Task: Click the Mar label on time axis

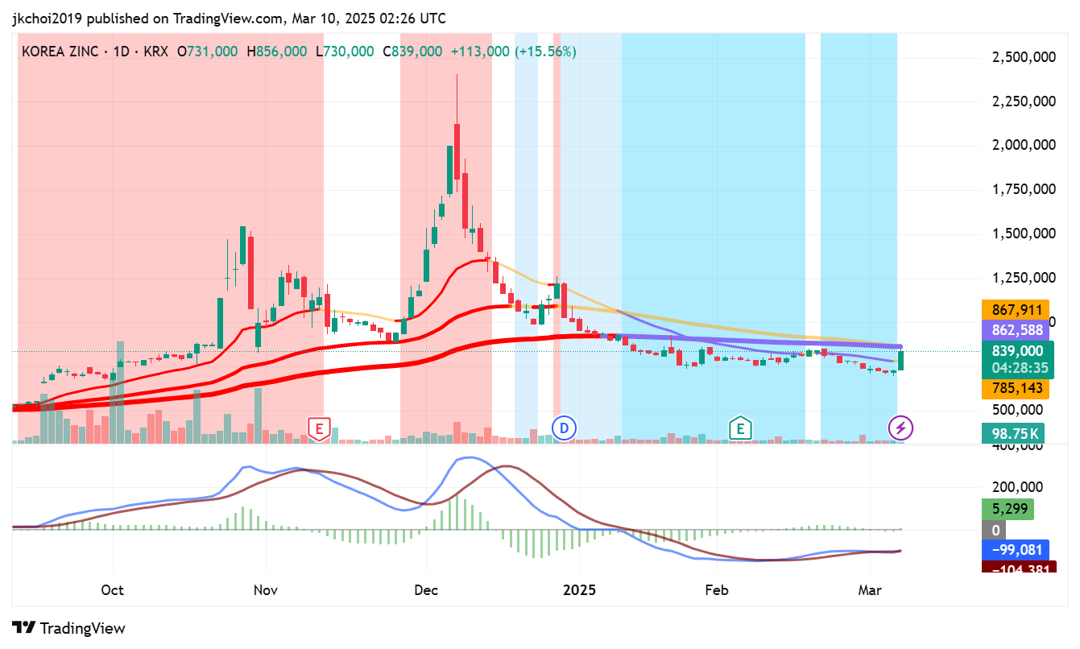Action: [869, 590]
